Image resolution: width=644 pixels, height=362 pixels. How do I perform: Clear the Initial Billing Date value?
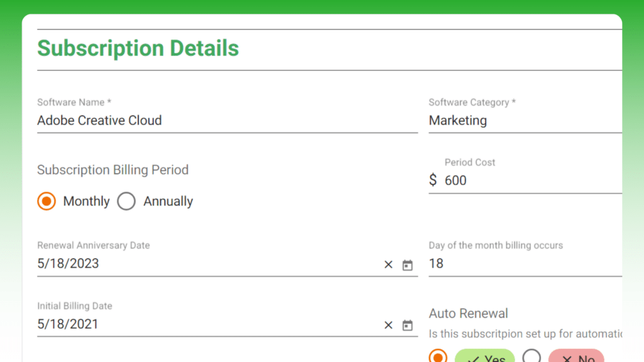[388, 325]
